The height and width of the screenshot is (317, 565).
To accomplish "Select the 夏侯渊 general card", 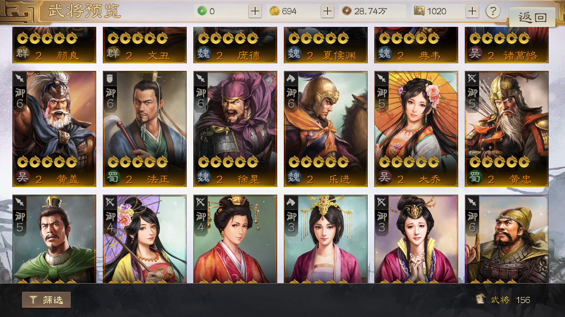I will pos(326,45).
